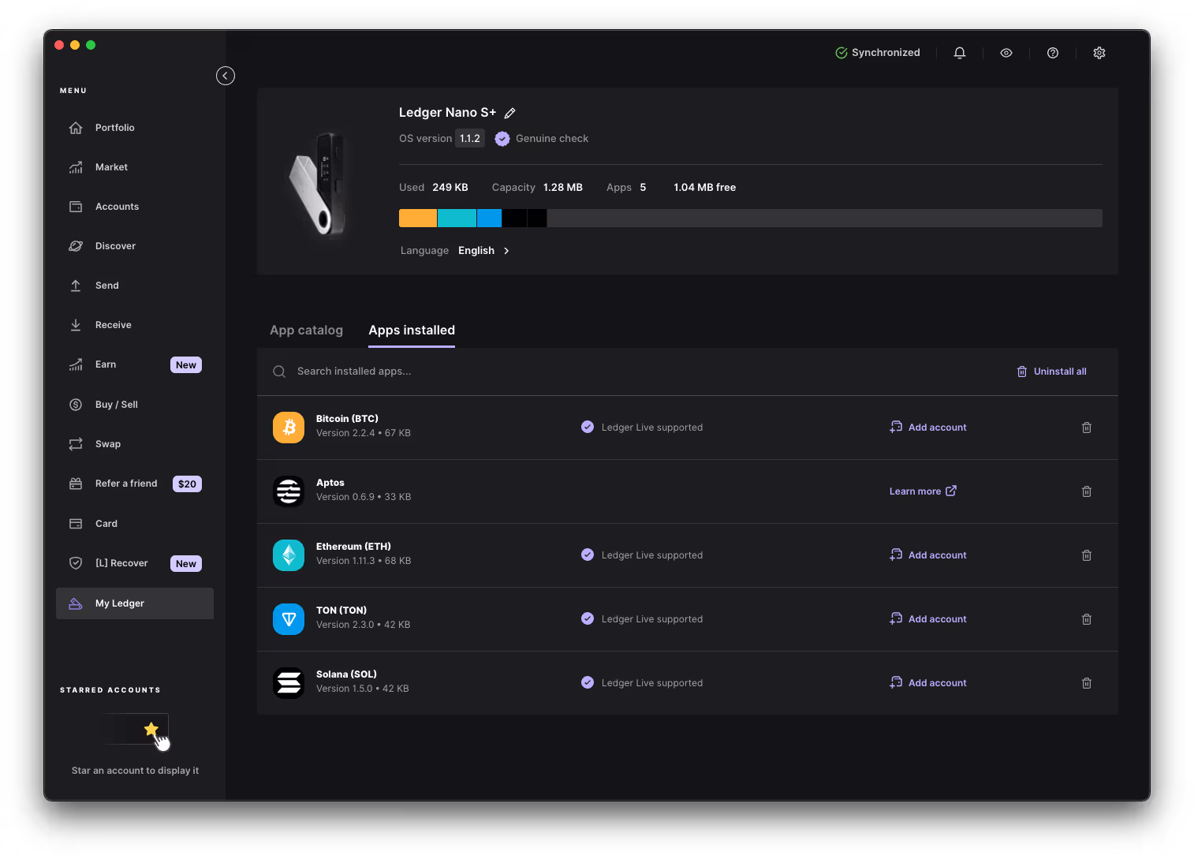1194x859 pixels.
Task: Click Aptos app icon
Action: coord(289,491)
